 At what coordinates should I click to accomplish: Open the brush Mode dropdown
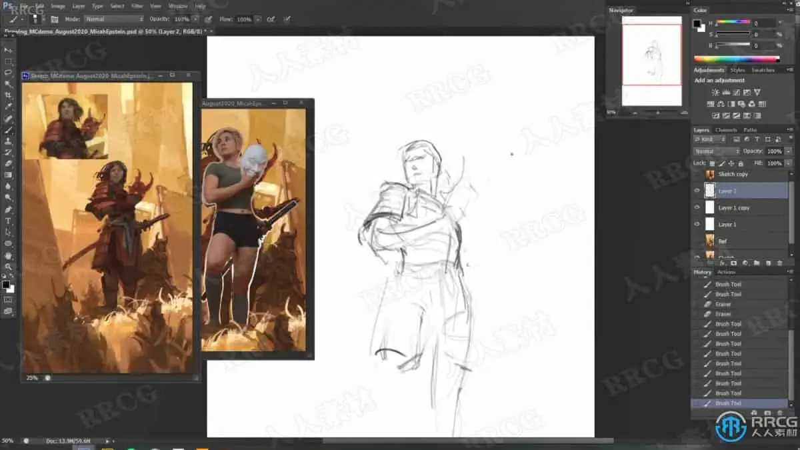(113, 19)
